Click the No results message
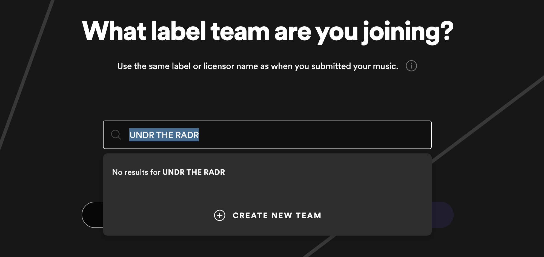The height and width of the screenshot is (257, 544). pyautogui.click(x=168, y=172)
